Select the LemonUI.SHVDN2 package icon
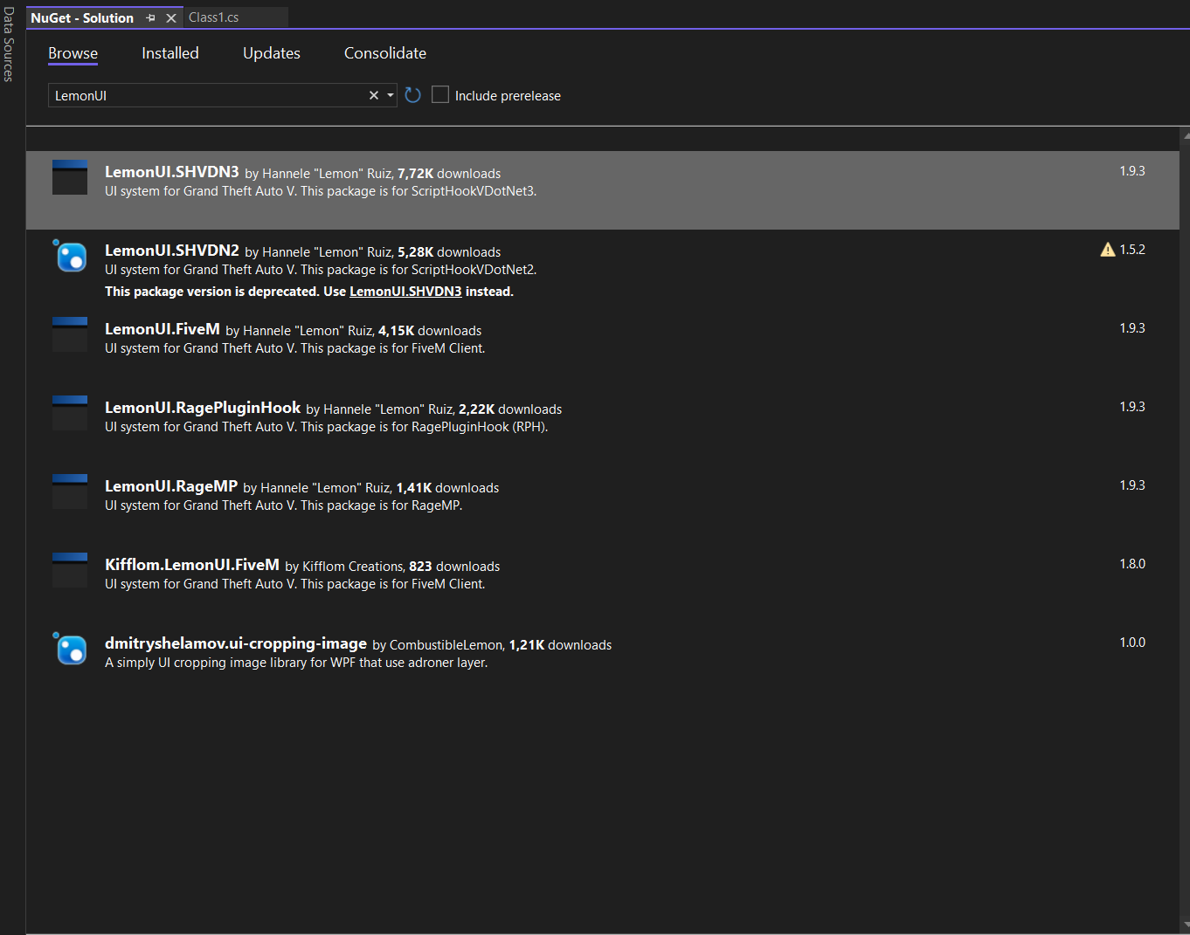This screenshot has width=1190, height=935. pos(70,256)
